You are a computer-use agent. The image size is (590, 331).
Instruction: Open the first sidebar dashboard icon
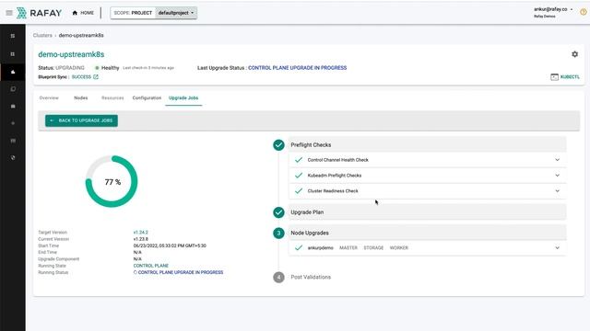[x=13, y=36]
